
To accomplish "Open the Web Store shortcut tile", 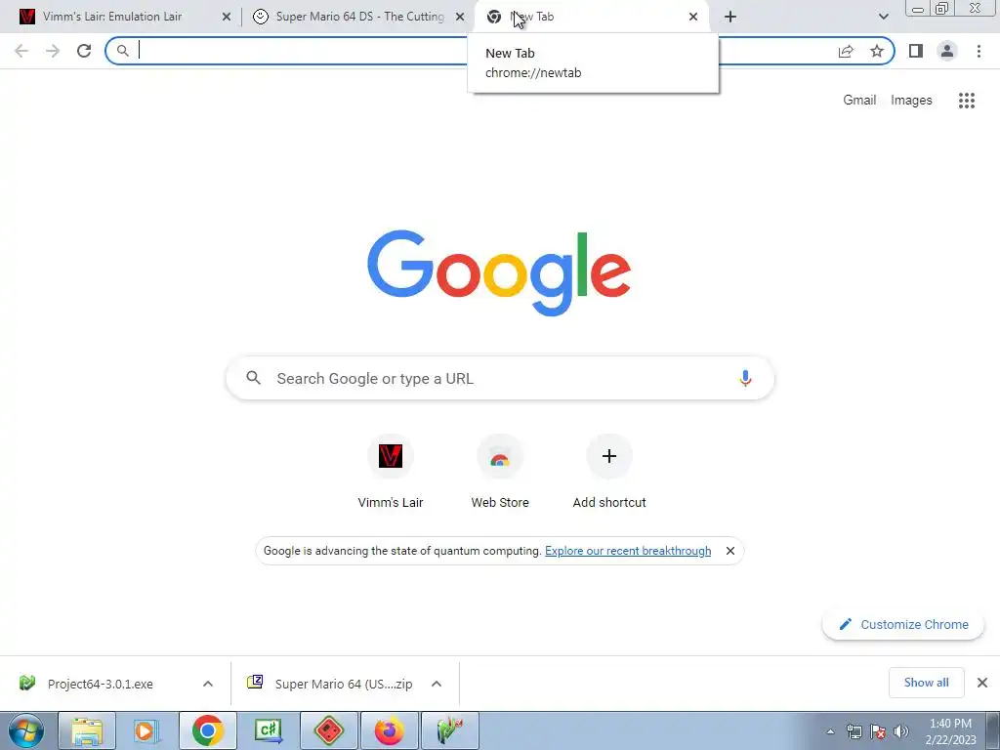I will [500, 472].
